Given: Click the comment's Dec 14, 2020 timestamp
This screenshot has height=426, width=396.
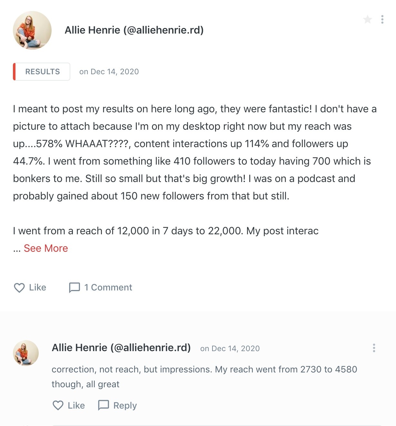Looking at the screenshot, I should [230, 349].
